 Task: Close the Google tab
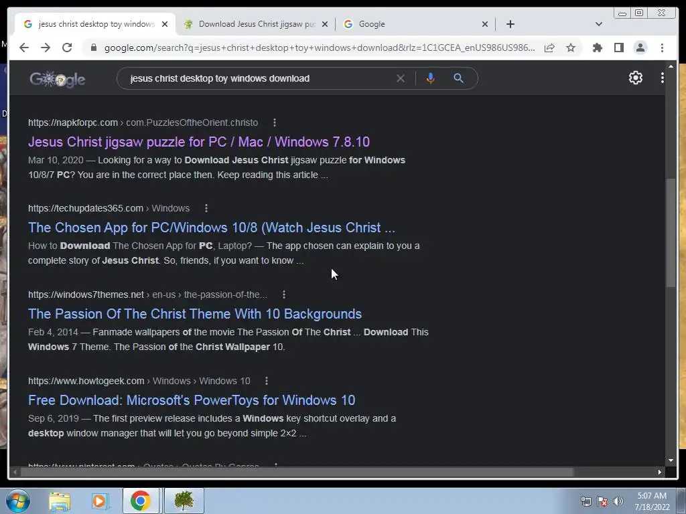point(485,24)
